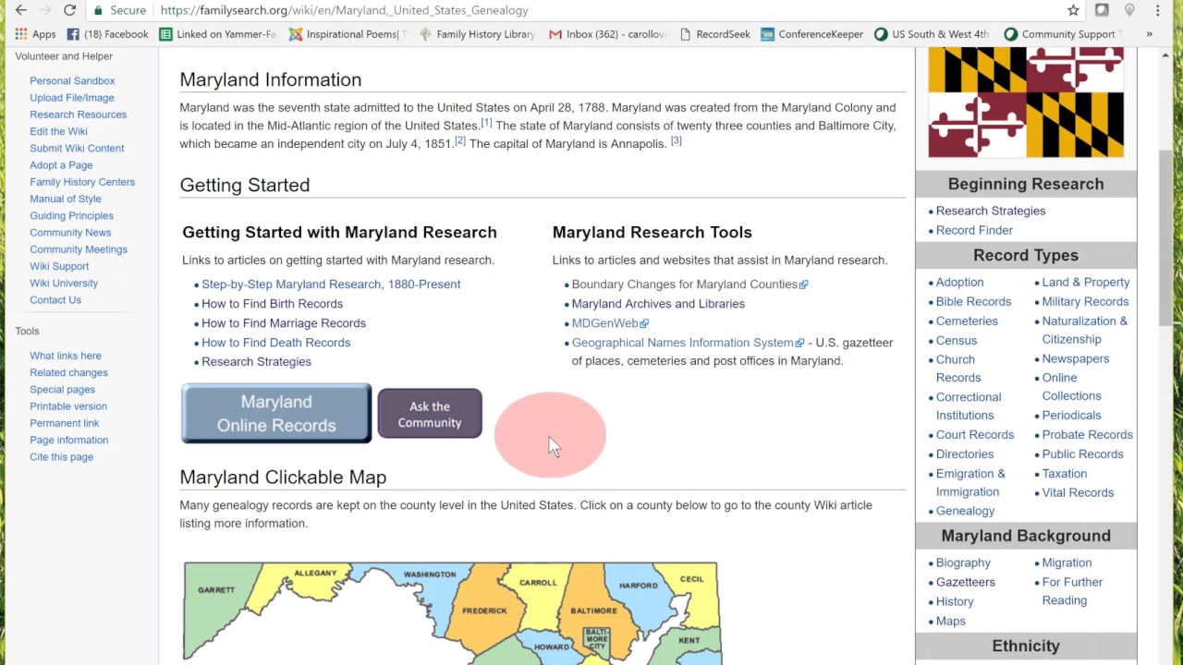Open Step-by-Step Maryland Research, 1880-Present
Screen dimensions: 1183x665
click(331, 284)
